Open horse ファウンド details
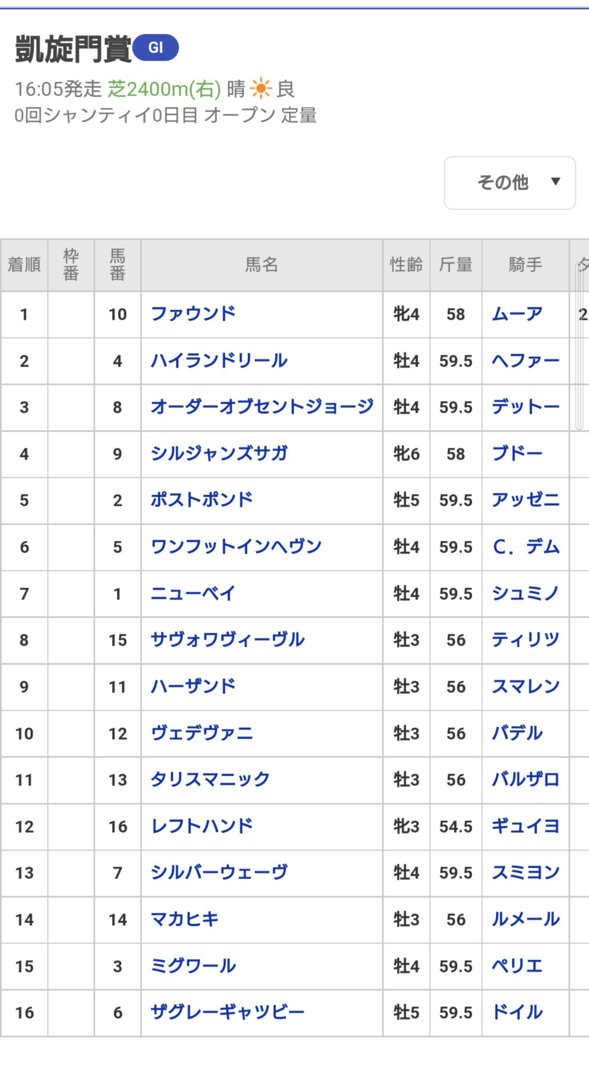This screenshot has height=1066, width=589. click(x=193, y=314)
